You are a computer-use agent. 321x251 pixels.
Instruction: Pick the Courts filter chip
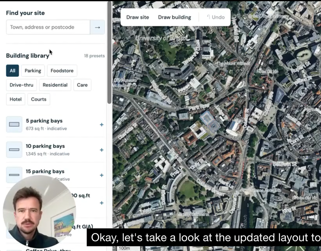pos(39,99)
